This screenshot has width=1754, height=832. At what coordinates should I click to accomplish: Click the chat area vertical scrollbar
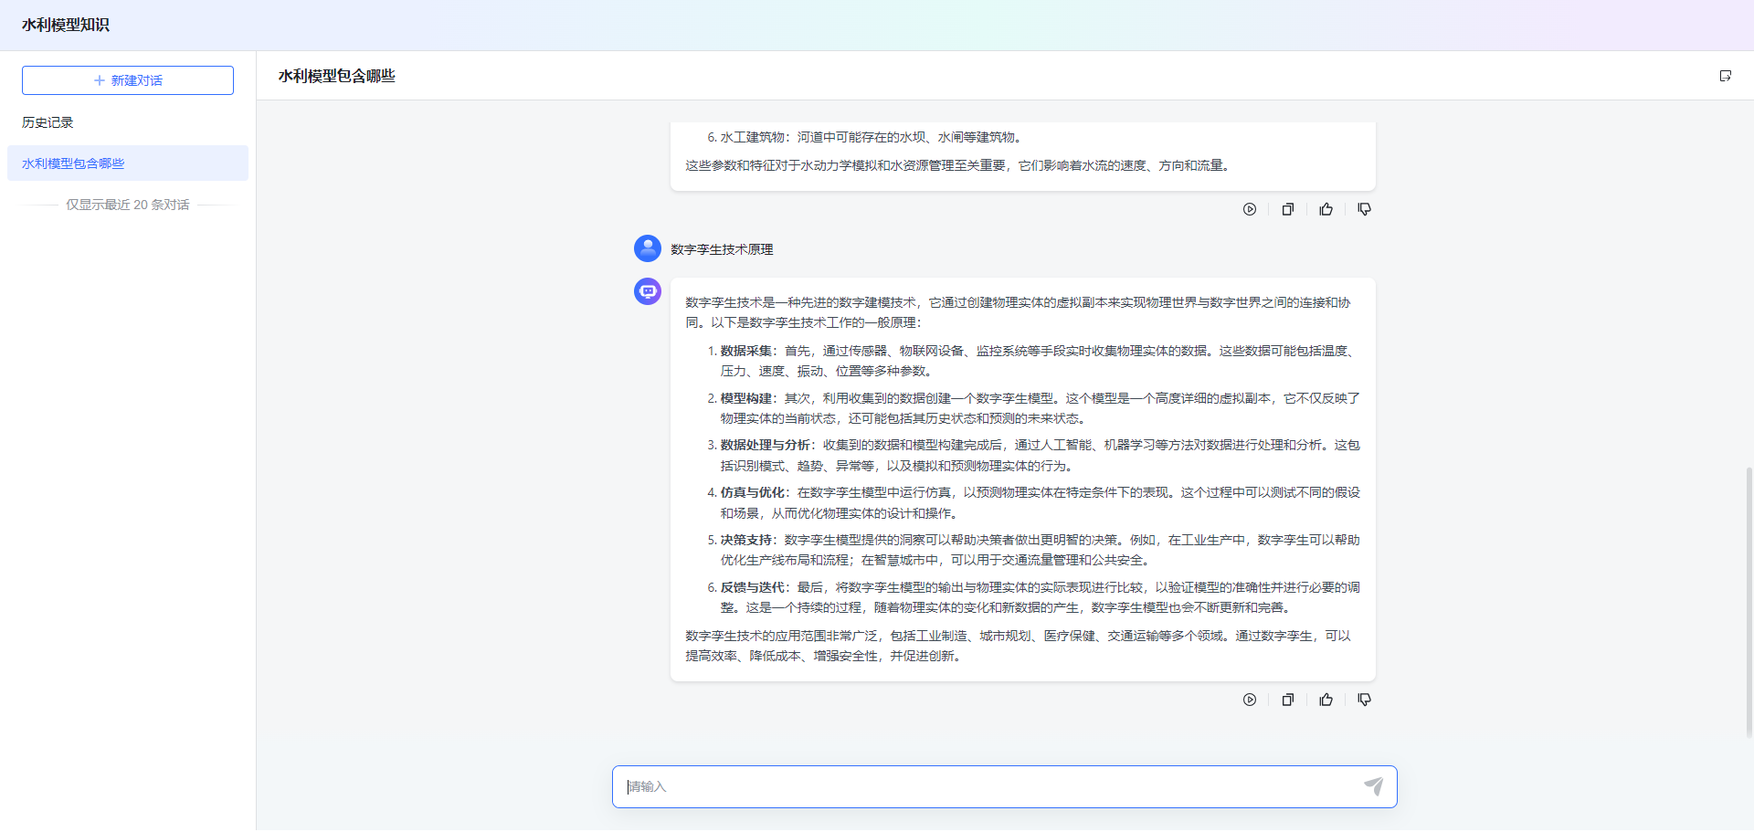(x=1749, y=602)
